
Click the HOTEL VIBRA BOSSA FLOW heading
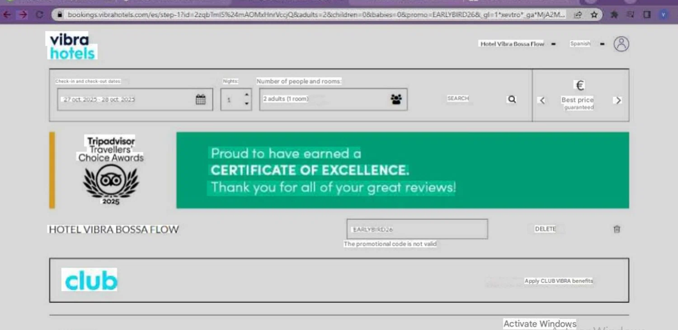tap(113, 229)
